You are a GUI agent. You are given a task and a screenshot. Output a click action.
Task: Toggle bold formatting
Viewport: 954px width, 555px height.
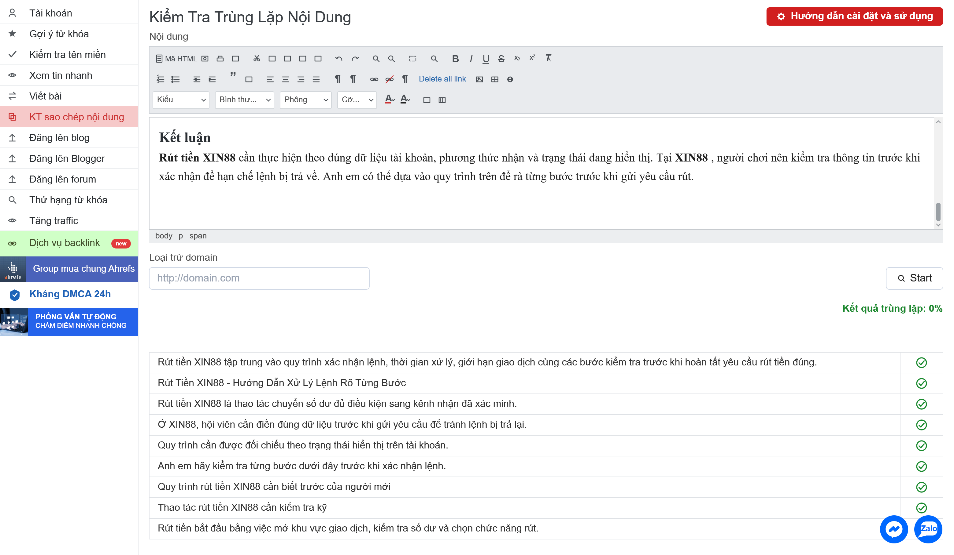(455, 59)
